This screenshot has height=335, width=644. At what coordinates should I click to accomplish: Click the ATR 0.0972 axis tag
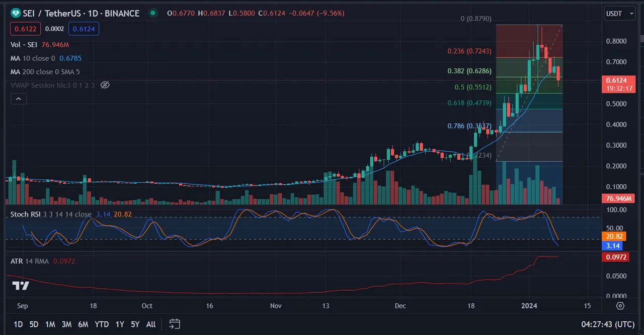point(615,257)
